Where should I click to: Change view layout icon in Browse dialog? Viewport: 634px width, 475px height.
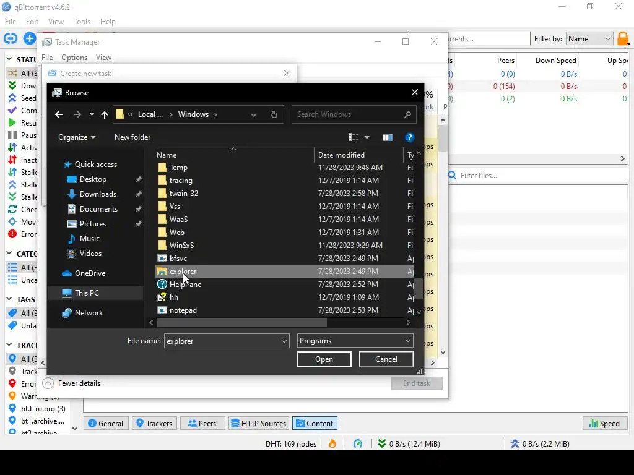(x=354, y=137)
